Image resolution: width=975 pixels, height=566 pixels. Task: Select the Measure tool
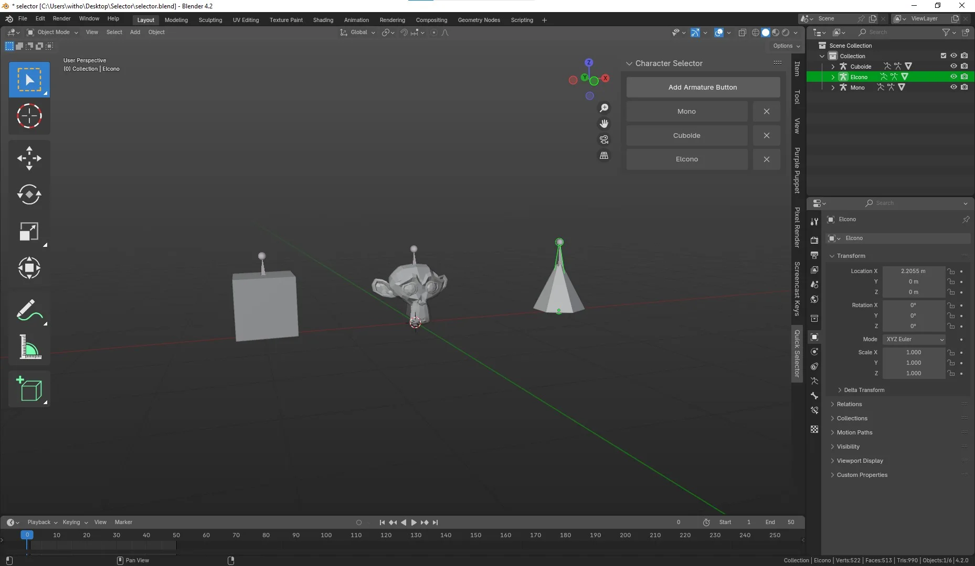(29, 346)
